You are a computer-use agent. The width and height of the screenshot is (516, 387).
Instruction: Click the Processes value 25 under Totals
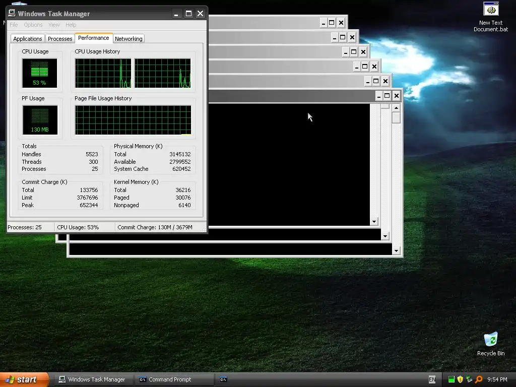click(95, 169)
